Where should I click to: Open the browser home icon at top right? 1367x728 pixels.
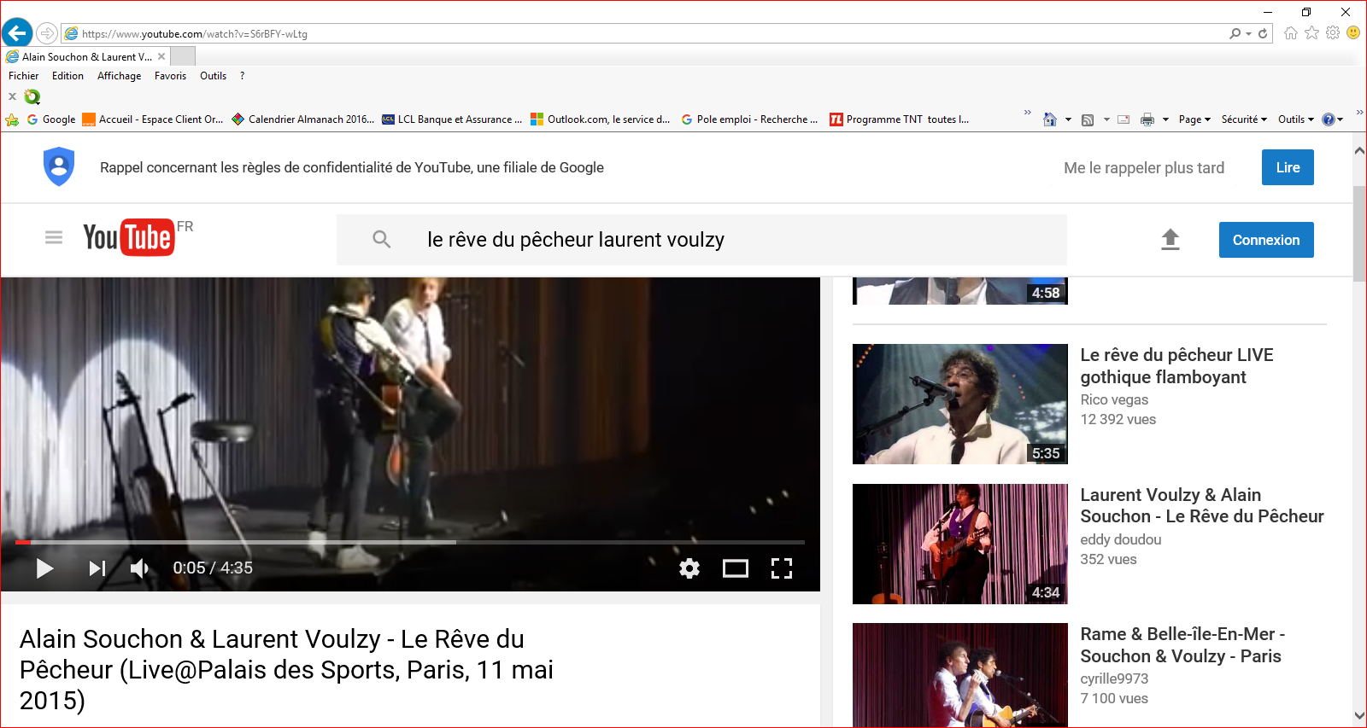pos(1291,32)
